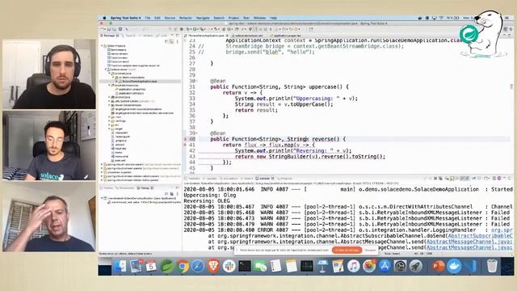Open the Source menu
Screen dimensions: 517x291
coord(170,18)
